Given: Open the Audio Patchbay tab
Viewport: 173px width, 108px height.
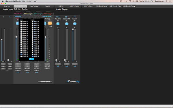Looking at the screenshot, I should pyautogui.click(x=34, y=6).
